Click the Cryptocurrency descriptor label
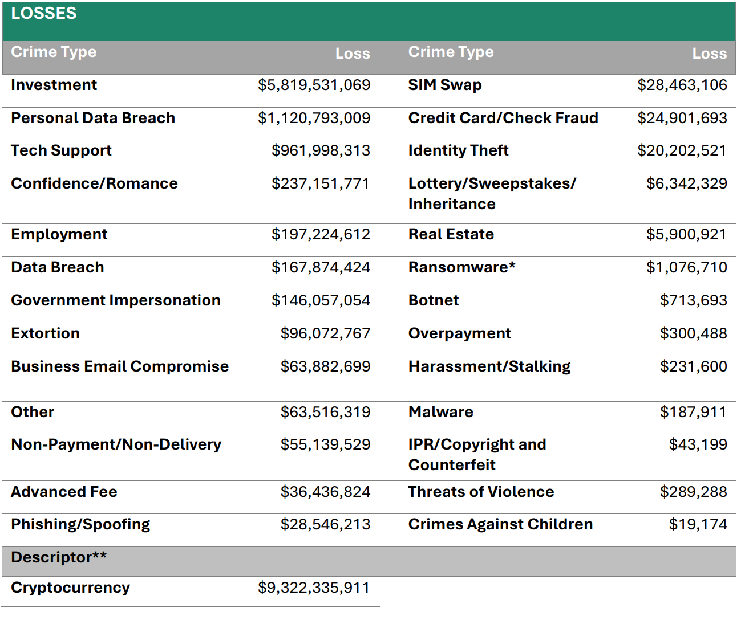Image resolution: width=753 pixels, height=620 pixels. 71,588
